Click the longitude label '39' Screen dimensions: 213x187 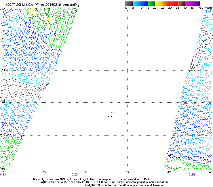point(127,172)
